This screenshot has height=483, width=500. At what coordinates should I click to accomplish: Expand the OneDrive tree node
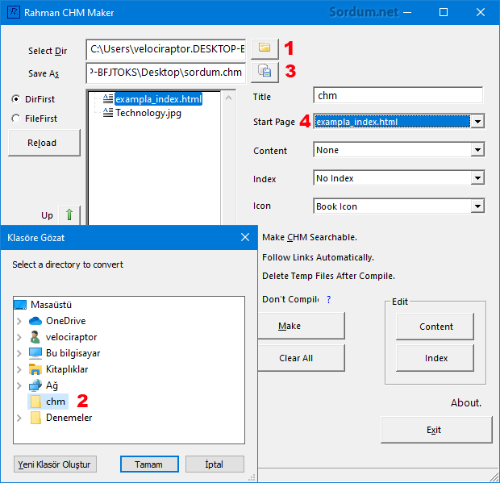[x=19, y=321]
